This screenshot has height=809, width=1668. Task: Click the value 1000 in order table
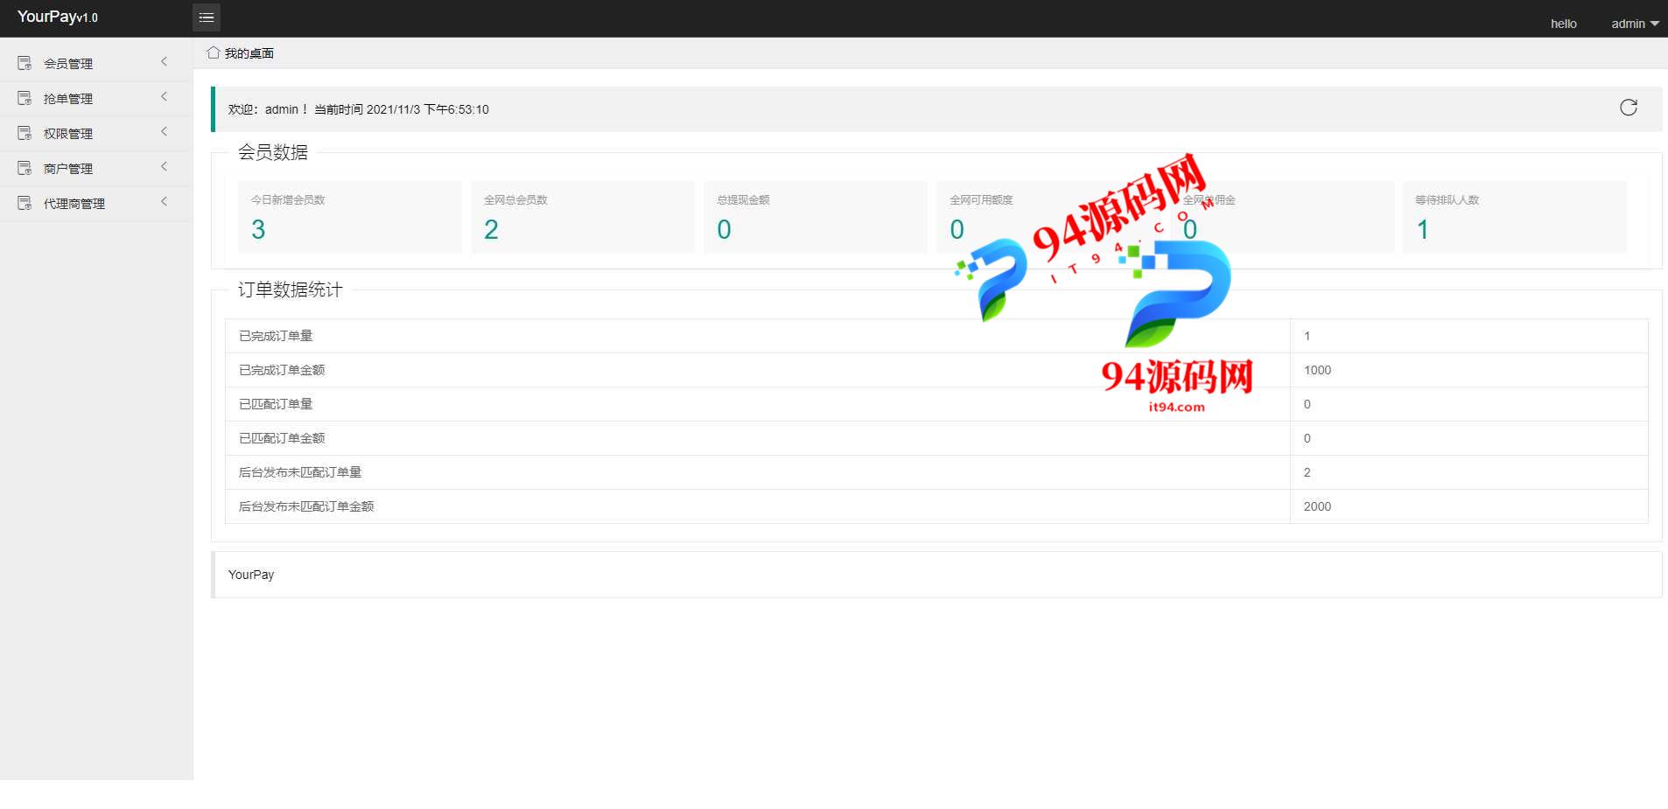pos(1317,370)
